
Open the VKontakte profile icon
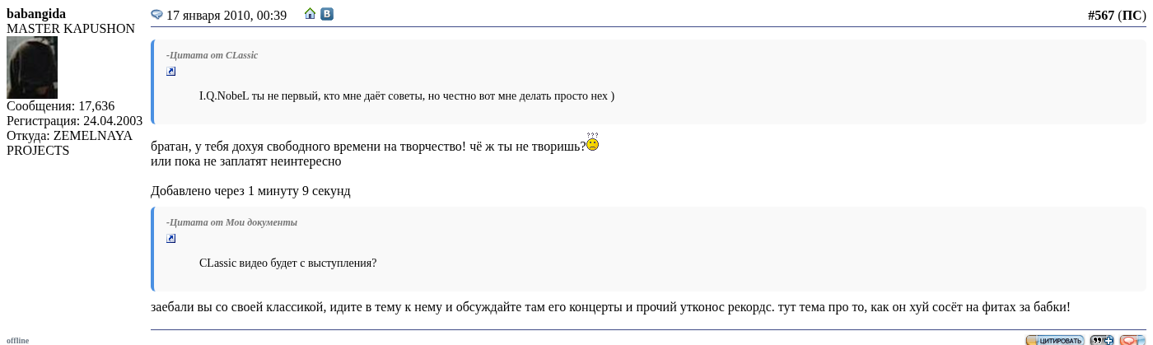(327, 14)
